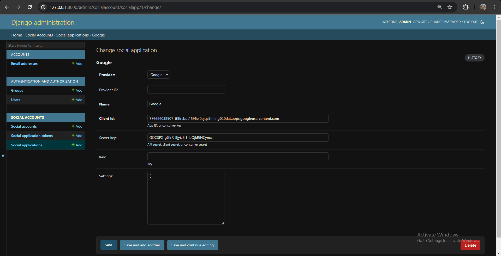The width and height of the screenshot is (501, 256).
Task: Toggle dark/light theme moon icon
Action: click(482, 22)
